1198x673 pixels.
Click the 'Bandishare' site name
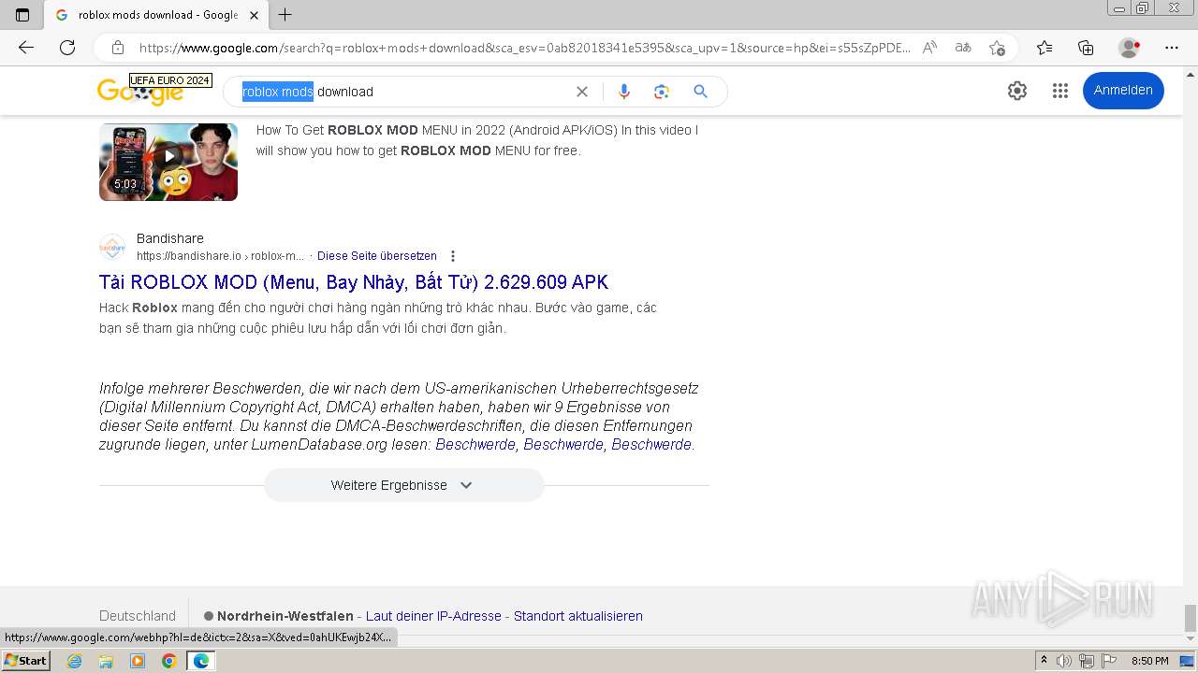tap(170, 238)
